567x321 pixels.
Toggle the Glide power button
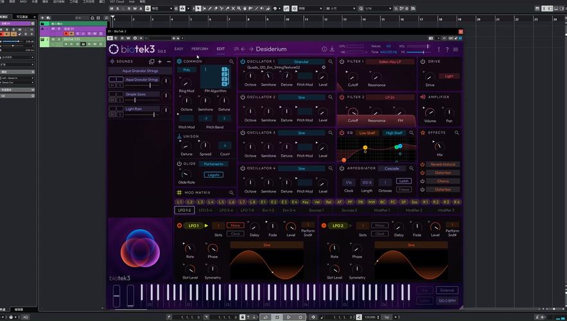(179, 164)
